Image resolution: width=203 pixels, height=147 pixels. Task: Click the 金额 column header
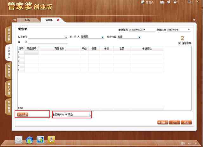tap(122, 49)
